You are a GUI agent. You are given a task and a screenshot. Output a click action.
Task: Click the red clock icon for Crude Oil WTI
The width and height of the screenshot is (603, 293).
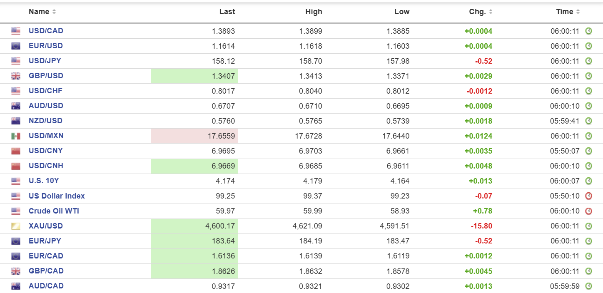[x=588, y=211]
